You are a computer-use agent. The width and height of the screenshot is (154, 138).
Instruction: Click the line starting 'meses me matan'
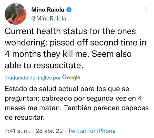77,108
